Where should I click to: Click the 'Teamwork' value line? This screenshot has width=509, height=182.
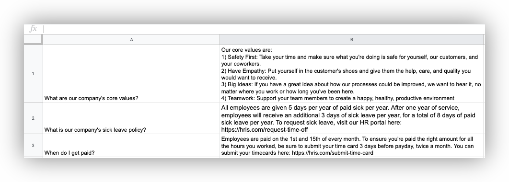click(337, 98)
